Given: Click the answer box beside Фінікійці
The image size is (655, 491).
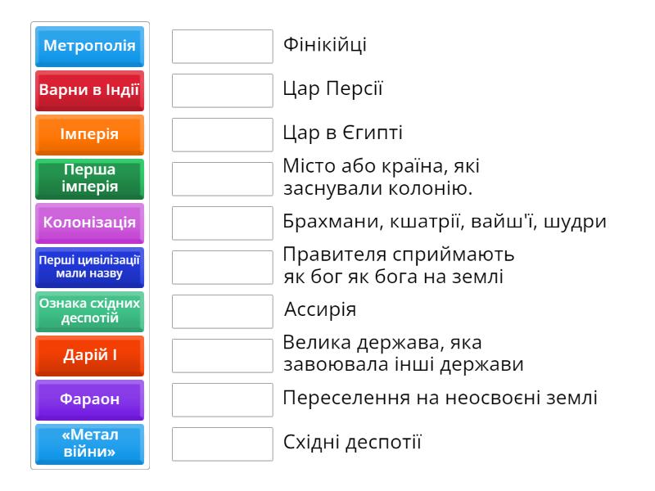Looking at the screenshot, I should [223, 47].
